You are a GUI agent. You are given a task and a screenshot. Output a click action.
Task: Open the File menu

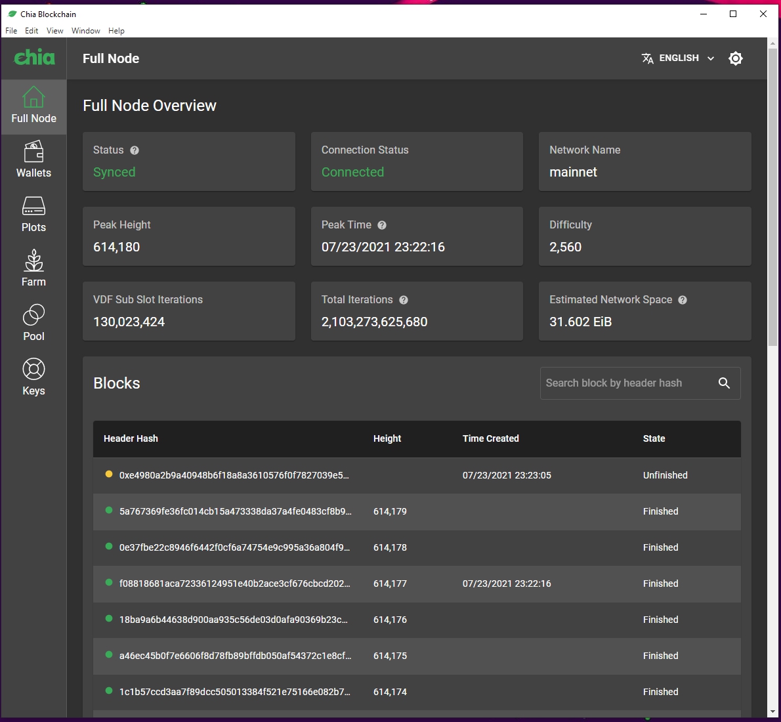click(11, 31)
